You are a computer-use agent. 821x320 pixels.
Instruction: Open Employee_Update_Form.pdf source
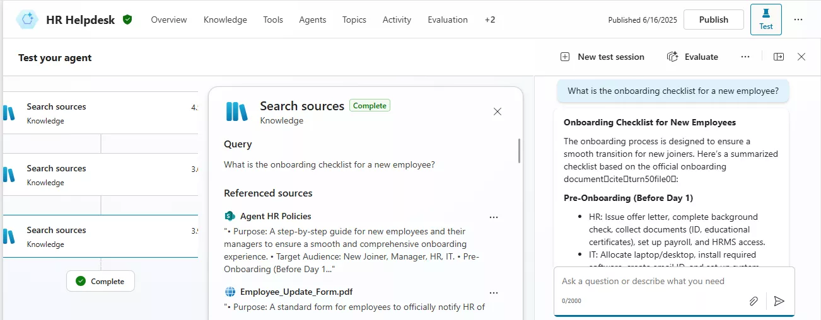pyautogui.click(x=296, y=292)
